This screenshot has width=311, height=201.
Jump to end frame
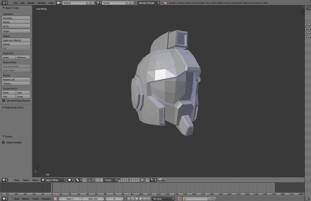[149, 199]
